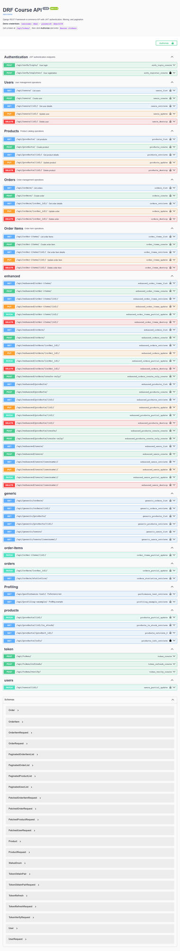Click the lock icon on enhanced_products_partial_update row

tap(171, 415)
